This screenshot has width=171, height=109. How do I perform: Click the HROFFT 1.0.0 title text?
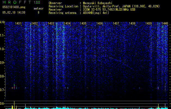click(x=21, y=2)
